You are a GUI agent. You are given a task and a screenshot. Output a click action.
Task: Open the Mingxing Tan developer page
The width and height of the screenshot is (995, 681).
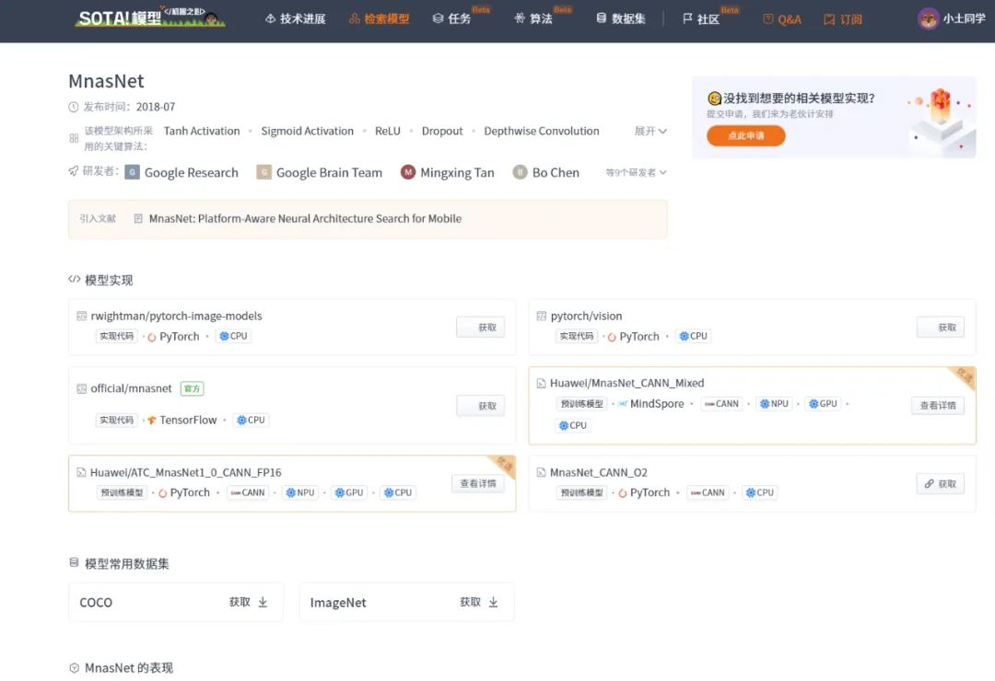pyautogui.click(x=457, y=172)
